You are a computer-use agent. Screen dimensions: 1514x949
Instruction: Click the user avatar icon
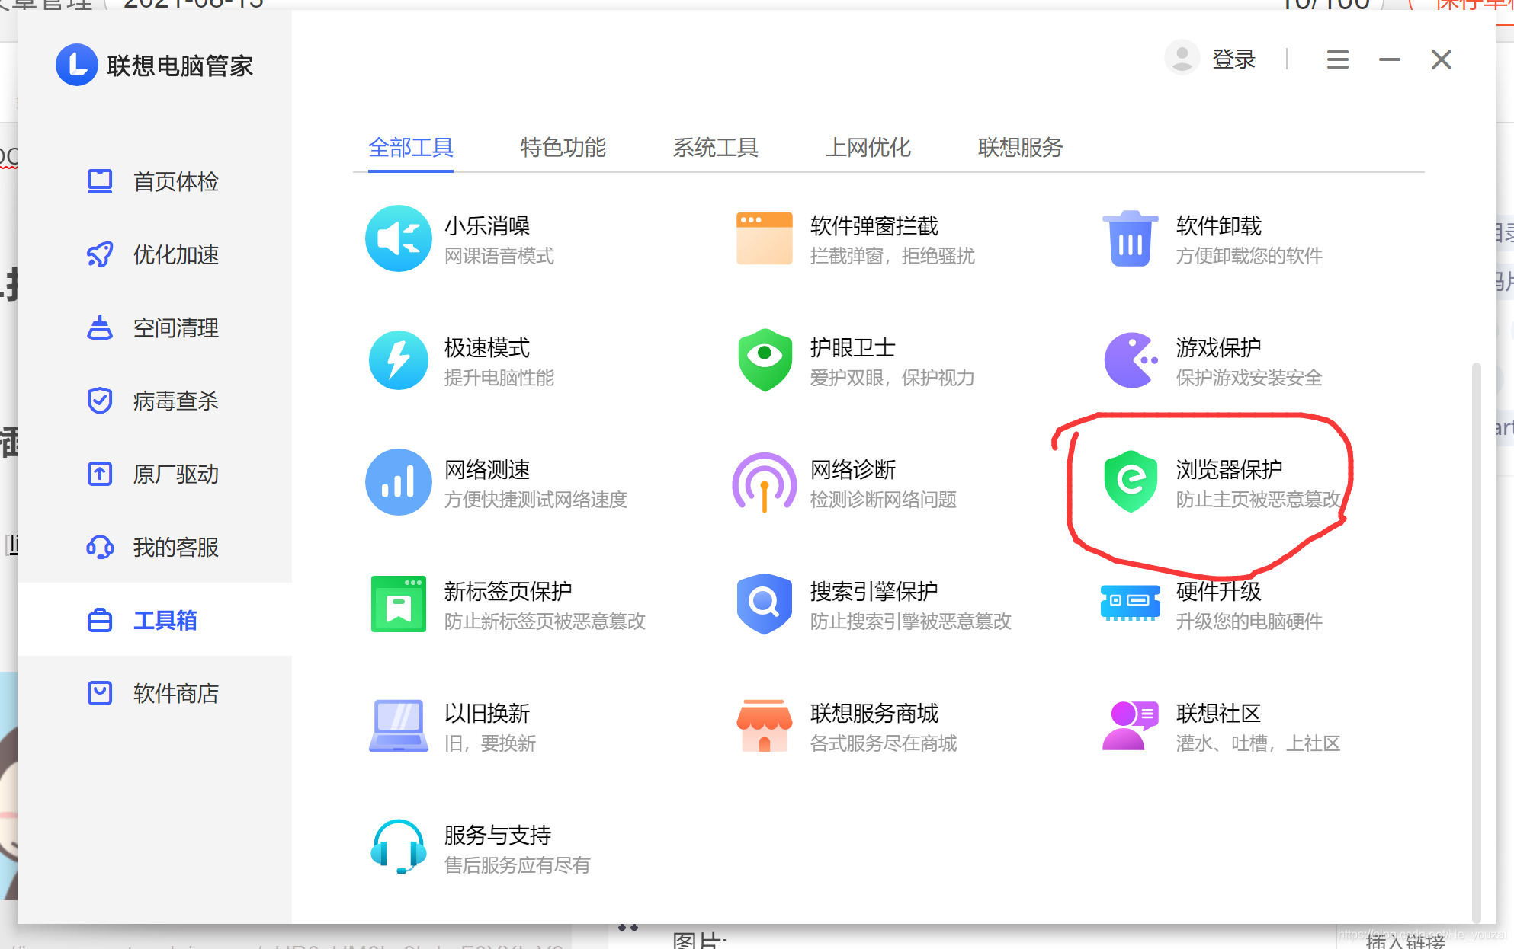tap(1182, 59)
